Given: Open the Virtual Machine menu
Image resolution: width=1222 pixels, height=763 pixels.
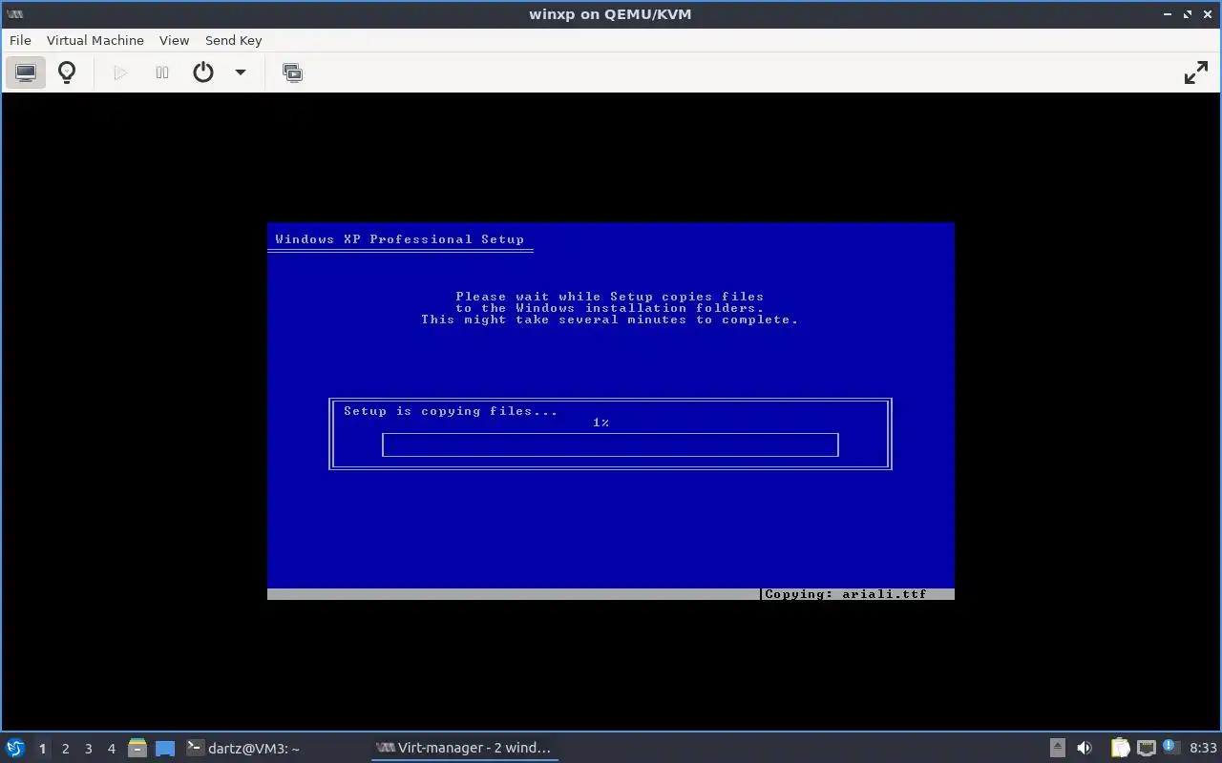Looking at the screenshot, I should [x=95, y=40].
